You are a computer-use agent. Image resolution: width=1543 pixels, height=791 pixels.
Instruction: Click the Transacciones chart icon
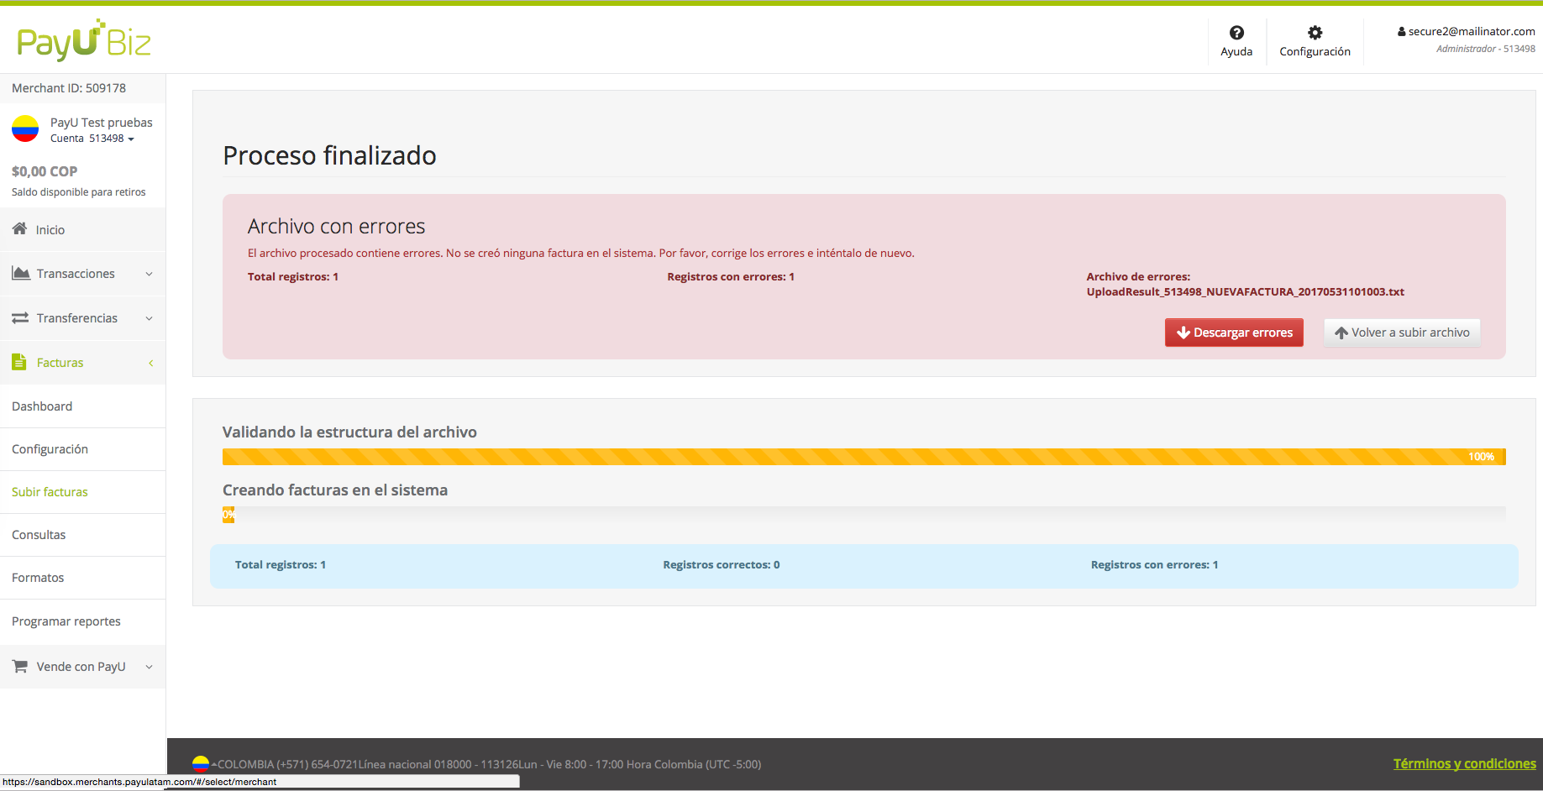pos(21,274)
